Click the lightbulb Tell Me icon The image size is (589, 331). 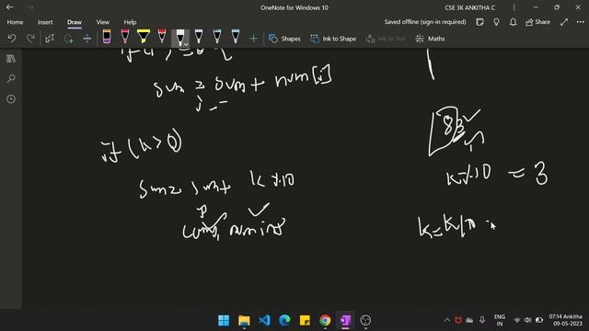tap(496, 22)
